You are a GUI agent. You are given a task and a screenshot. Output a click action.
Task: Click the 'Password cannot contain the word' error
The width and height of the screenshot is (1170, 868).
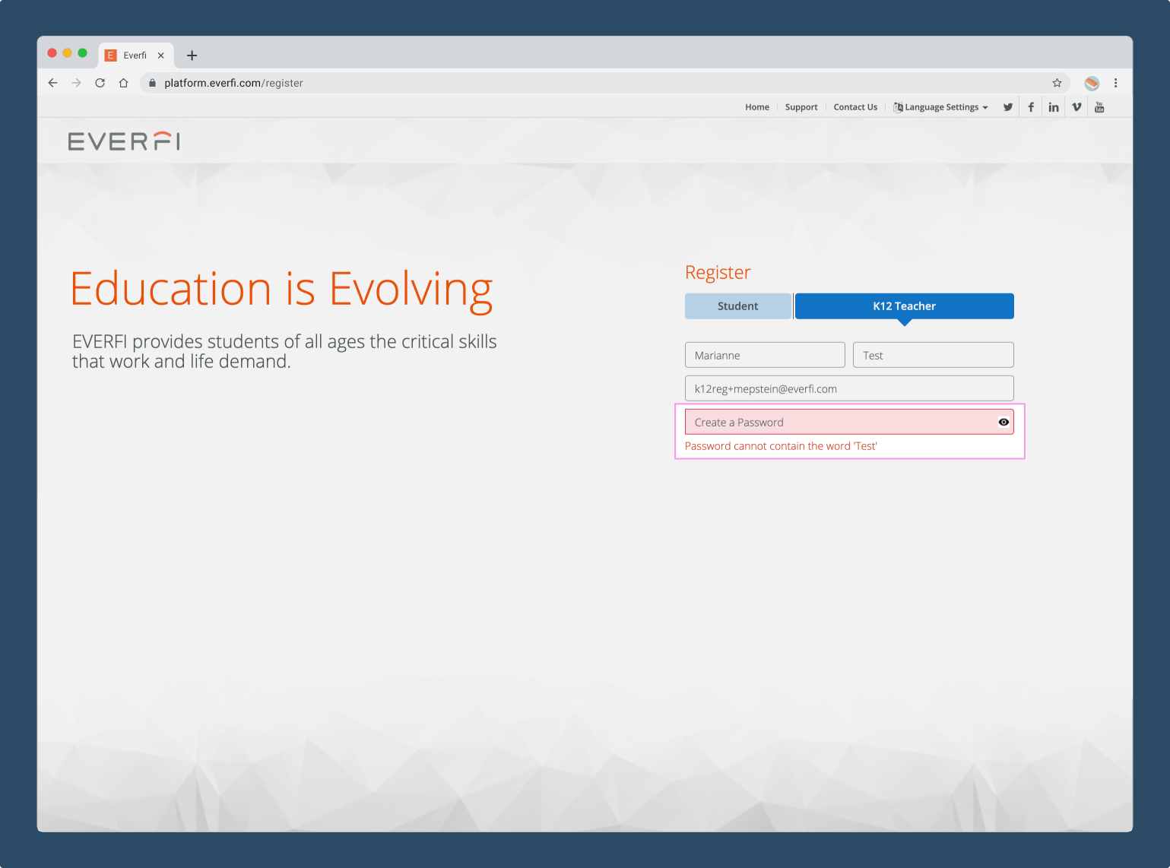[x=781, y=446]
